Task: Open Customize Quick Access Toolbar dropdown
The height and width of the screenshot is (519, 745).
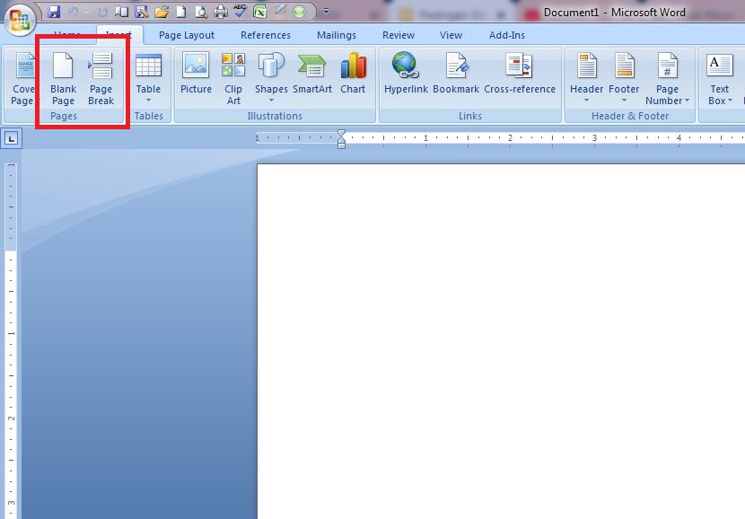Action: click(x=326, y=12)
